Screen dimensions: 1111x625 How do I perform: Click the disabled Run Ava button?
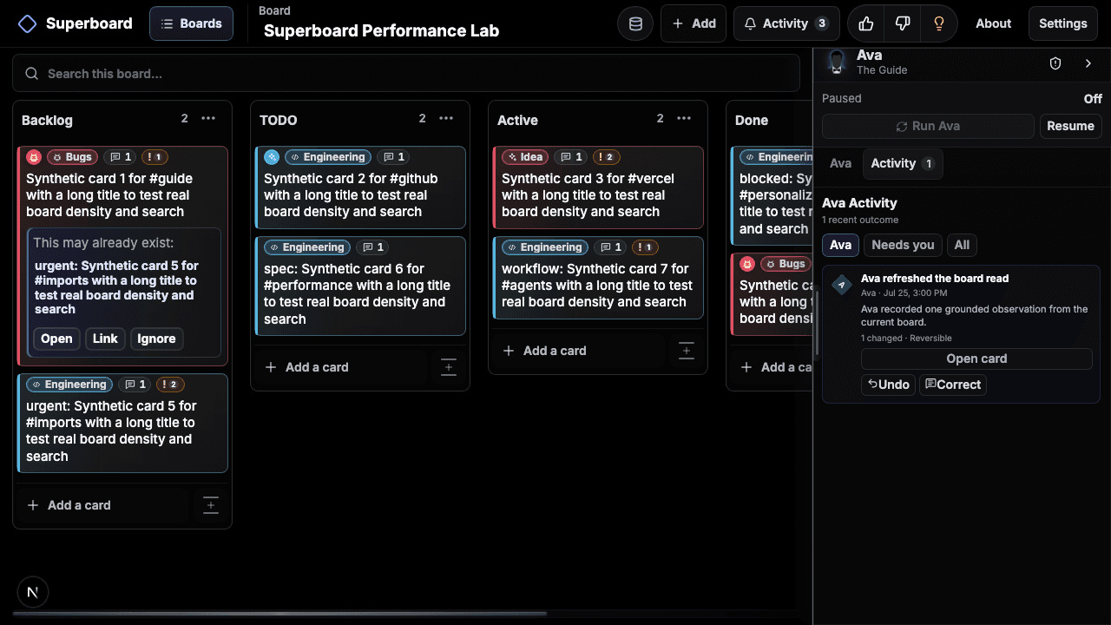coord(928,126)
